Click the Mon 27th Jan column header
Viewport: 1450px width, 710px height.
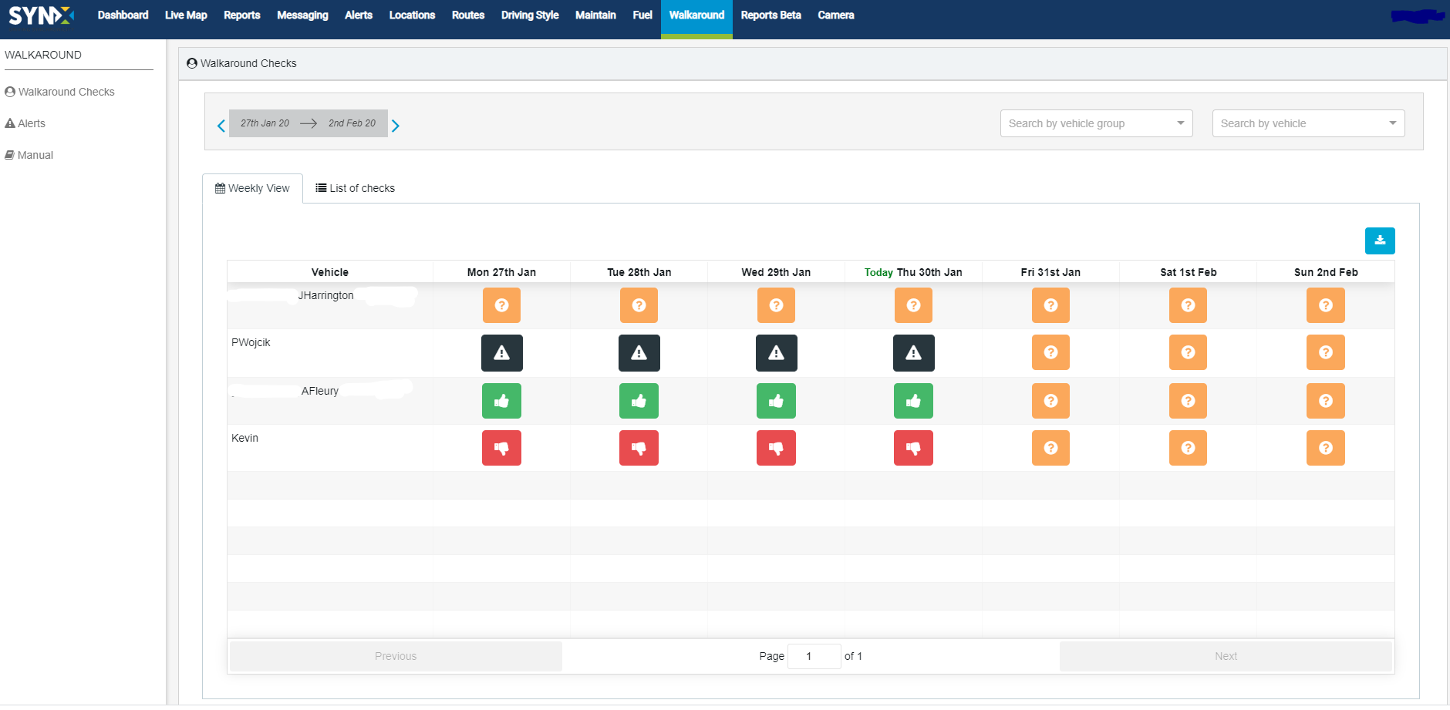[501, 272]
